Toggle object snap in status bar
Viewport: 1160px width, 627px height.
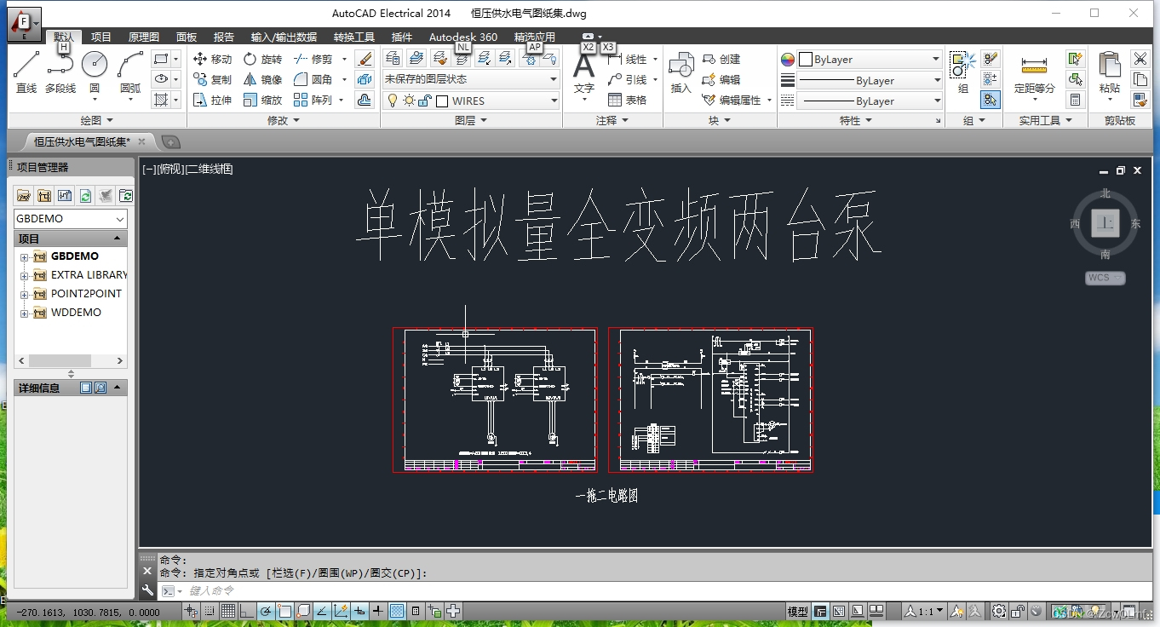click(x=284, y=611)
